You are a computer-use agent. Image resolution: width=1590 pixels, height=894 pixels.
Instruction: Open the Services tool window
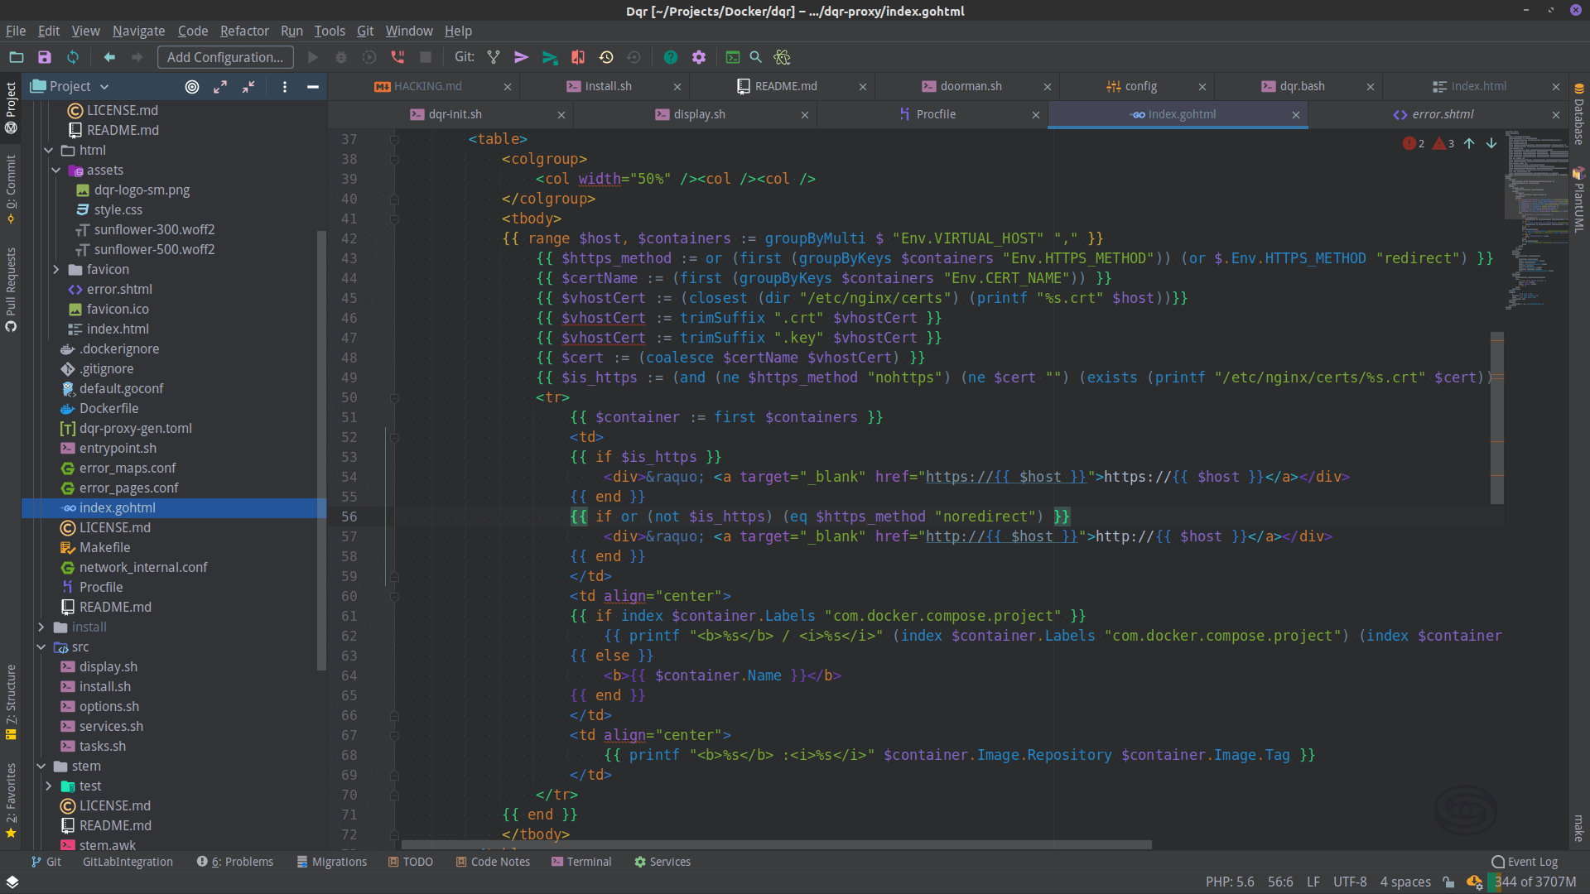[x=662, y=862]
